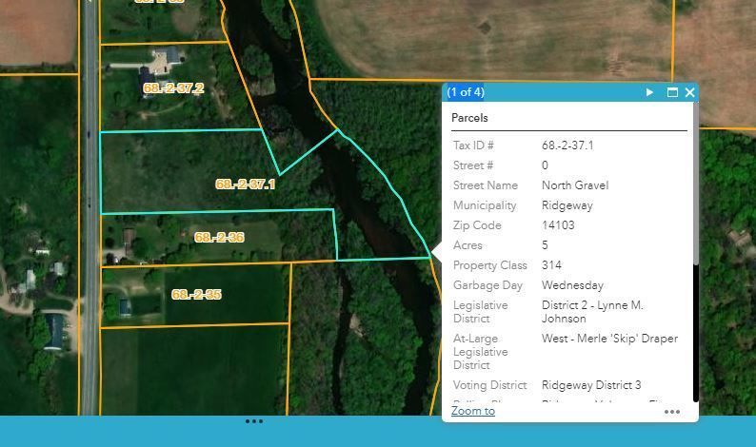
Task: Select parcel labeled 68.-2-36
Action: click(x=219, y=237)
